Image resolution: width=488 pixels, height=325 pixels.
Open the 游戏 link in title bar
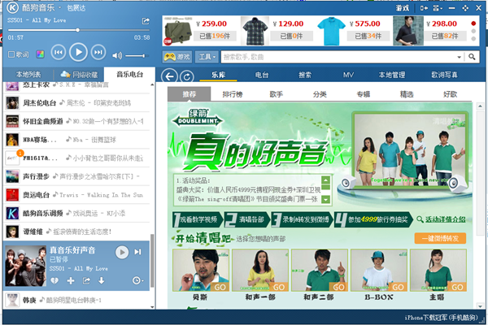(403, 8)
